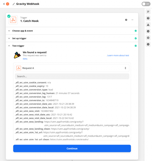The width and height of the screenshot is (152, 161).
Task: Edit the zap name with pencil icon
Action: pos(14,4)
